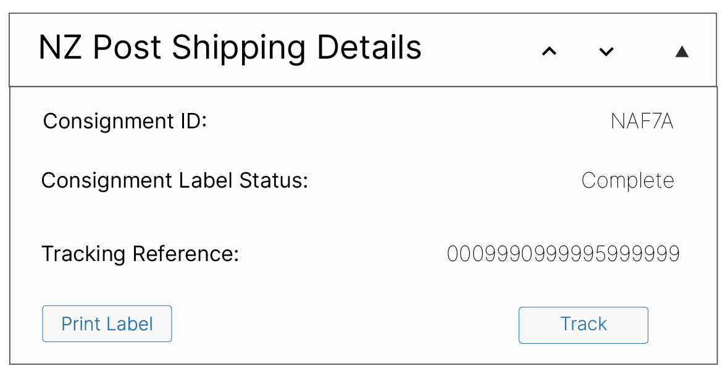
Task: Click the word "Details" in the panel title
Action: point(369,48)
